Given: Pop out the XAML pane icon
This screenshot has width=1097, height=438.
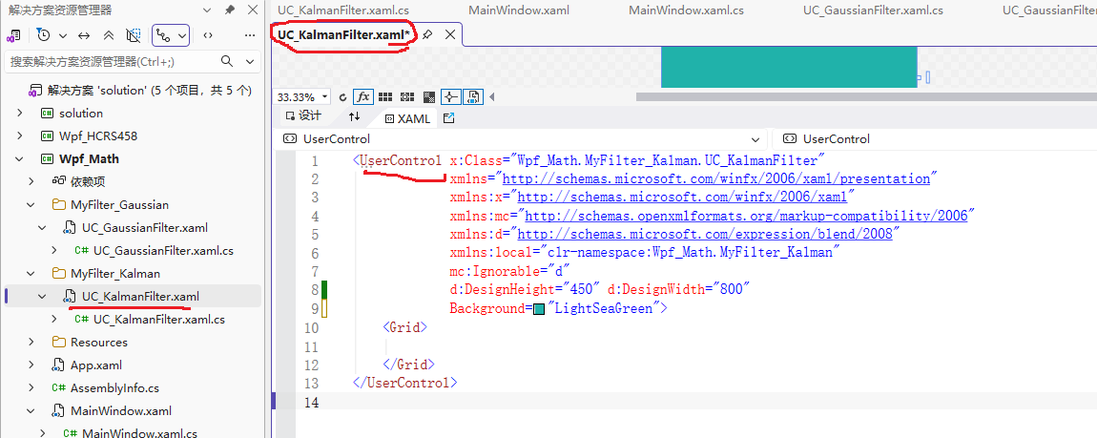Looking at the screenshot, I should (x=448, y=118).
